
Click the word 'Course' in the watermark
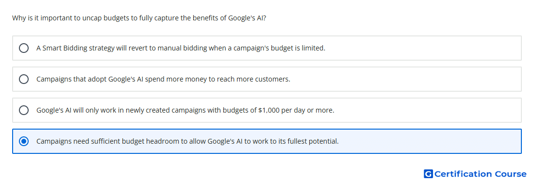click(x=511, y=174)
